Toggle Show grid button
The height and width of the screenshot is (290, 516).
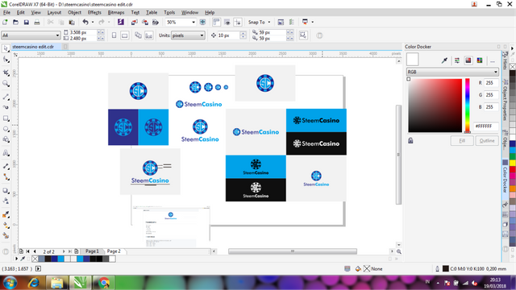[227, 22]
